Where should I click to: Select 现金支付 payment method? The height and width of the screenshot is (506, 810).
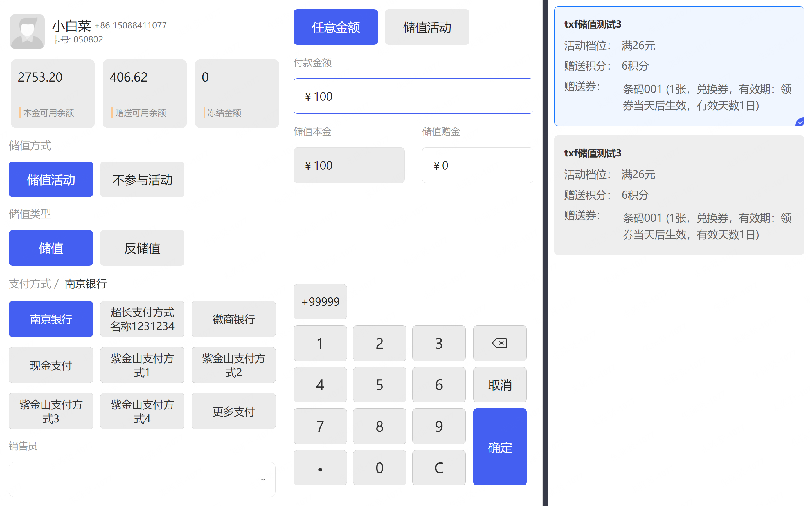point(51,365)
